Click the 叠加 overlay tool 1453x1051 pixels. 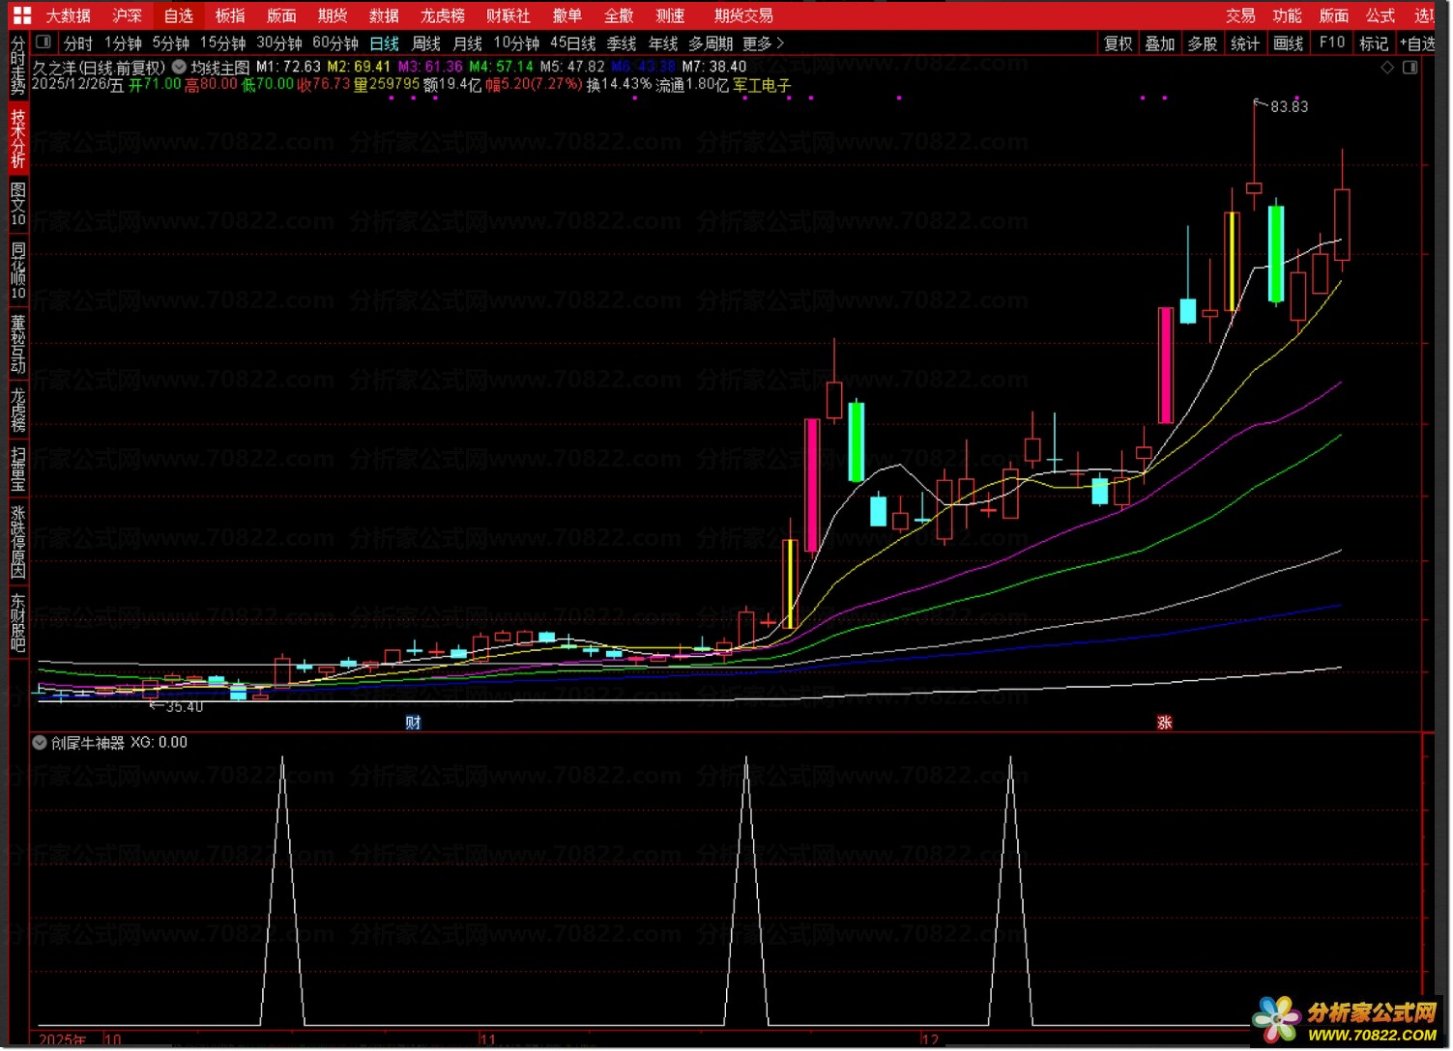click(x=1159, y=43)
